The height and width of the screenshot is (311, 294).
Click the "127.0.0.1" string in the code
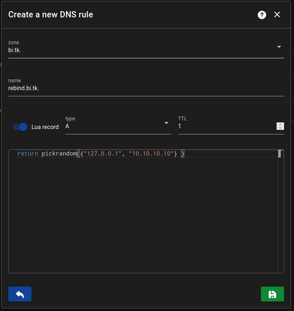click(103, 153)
